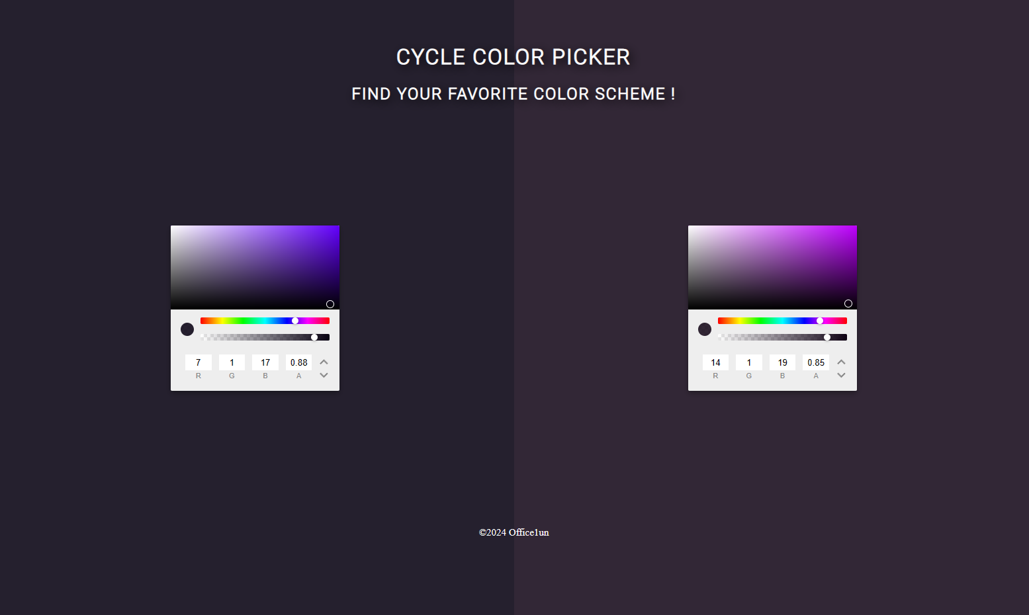The height and width of the screenshot is (615, 1029).
Task: Click the up chevron on right picker
Action: [x=841, y=362]
